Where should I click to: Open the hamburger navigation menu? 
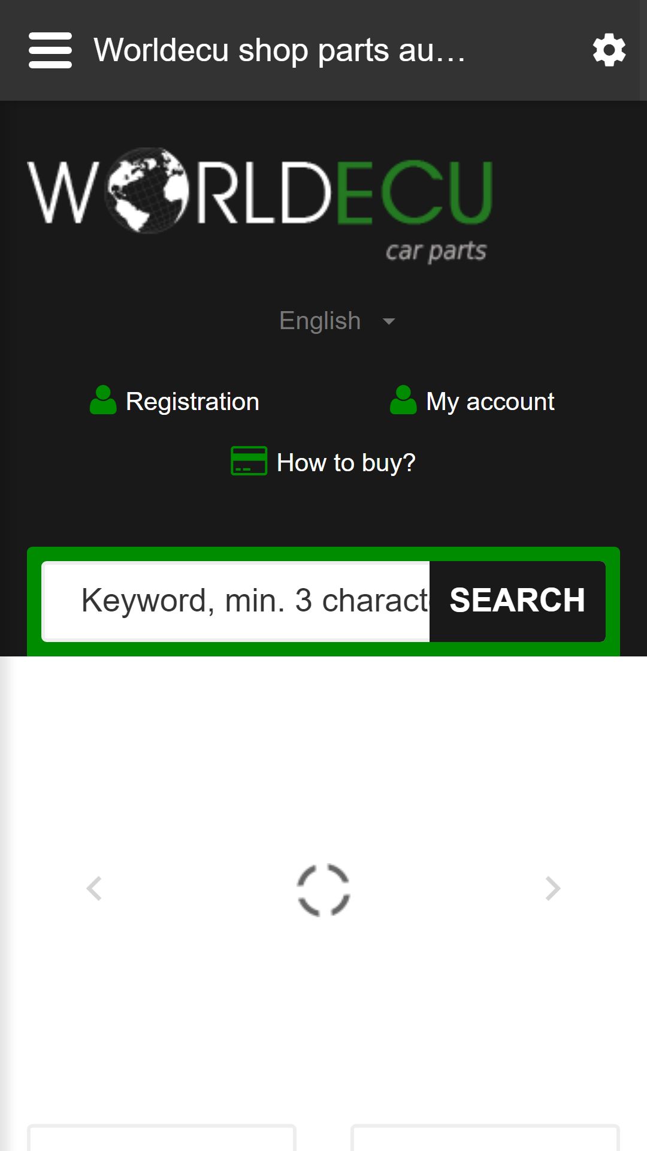click(50, 50)
